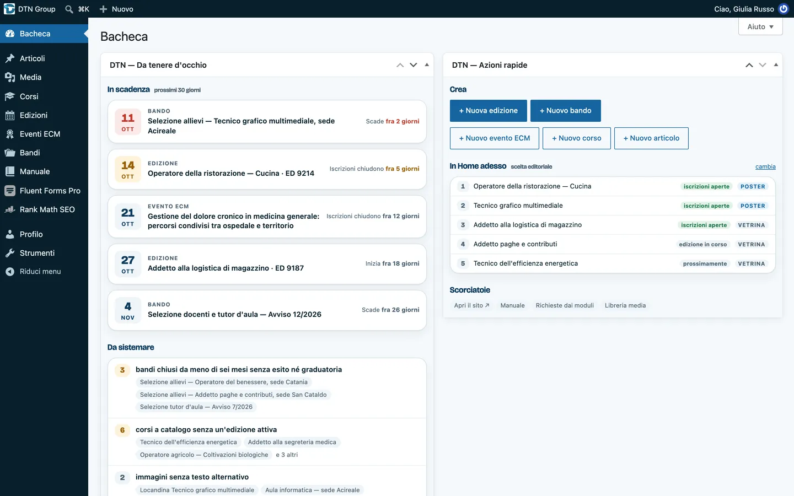The image size is (794, 496).
Task: Open Giulia Russo's user avatar icon
Action: pyautogui.click(x=783, y=9)
